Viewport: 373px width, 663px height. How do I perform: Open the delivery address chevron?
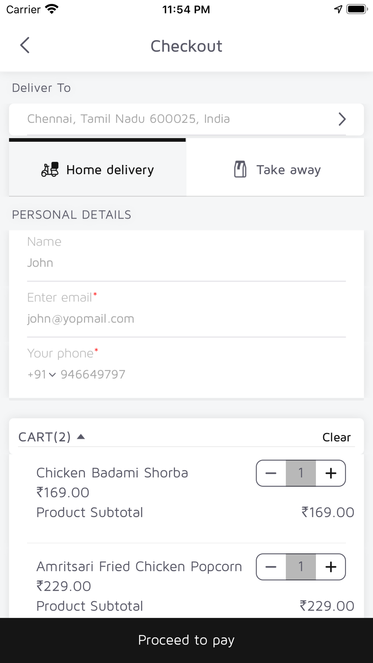click(342, 119)
